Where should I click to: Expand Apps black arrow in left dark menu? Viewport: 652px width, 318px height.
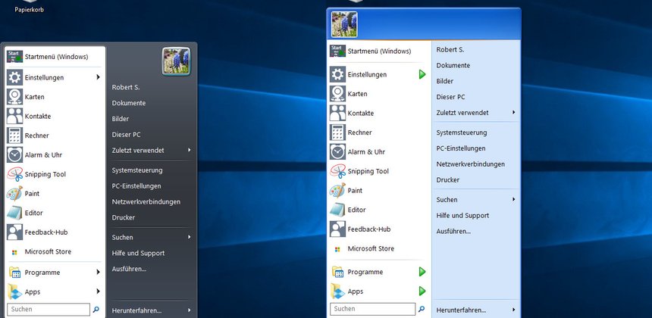(98, 291)
